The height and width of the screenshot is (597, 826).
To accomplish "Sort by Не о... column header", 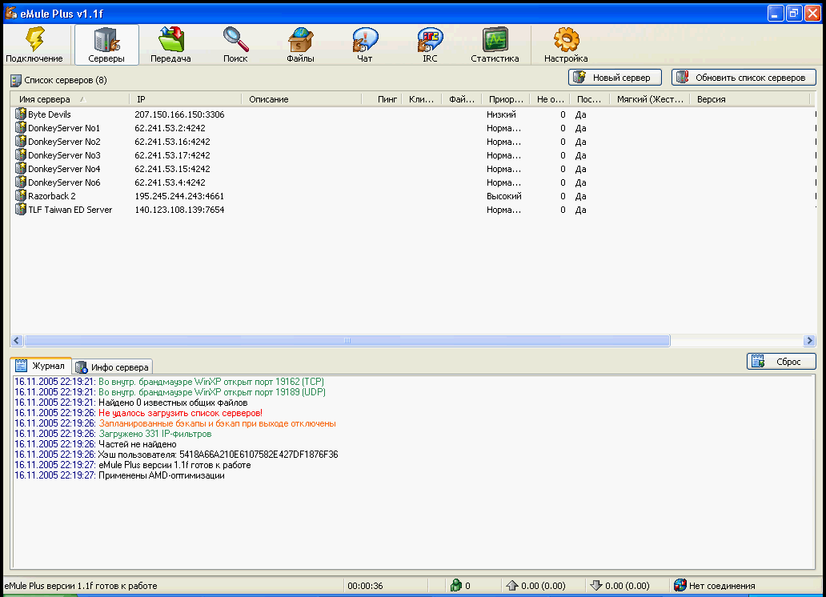I will (x=550, y=99).
